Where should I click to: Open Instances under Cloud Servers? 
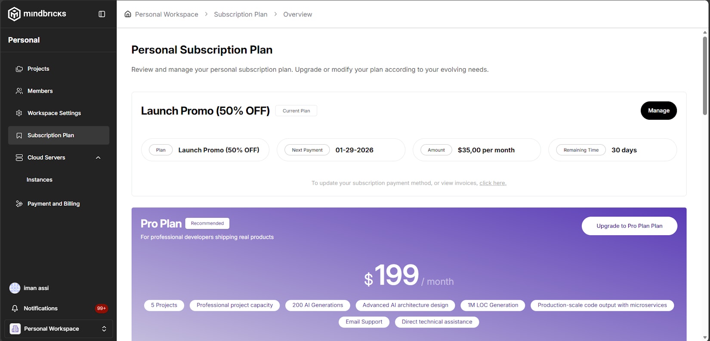point(40,180)
